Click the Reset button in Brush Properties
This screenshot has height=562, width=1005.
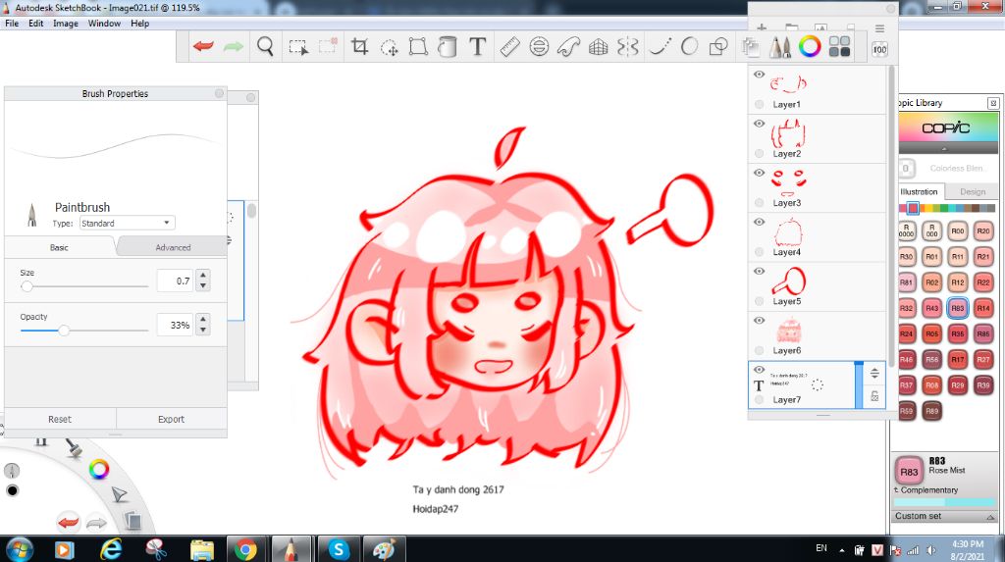pos(60,419)
